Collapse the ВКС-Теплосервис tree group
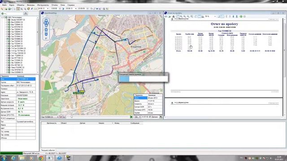 (2, 17)
